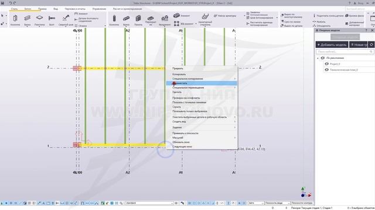The width and height of the screenshot is (375, 210).
Task: Select the steel Колонна (column) tool
Action: pyautogui.click(x=15, y=20)
